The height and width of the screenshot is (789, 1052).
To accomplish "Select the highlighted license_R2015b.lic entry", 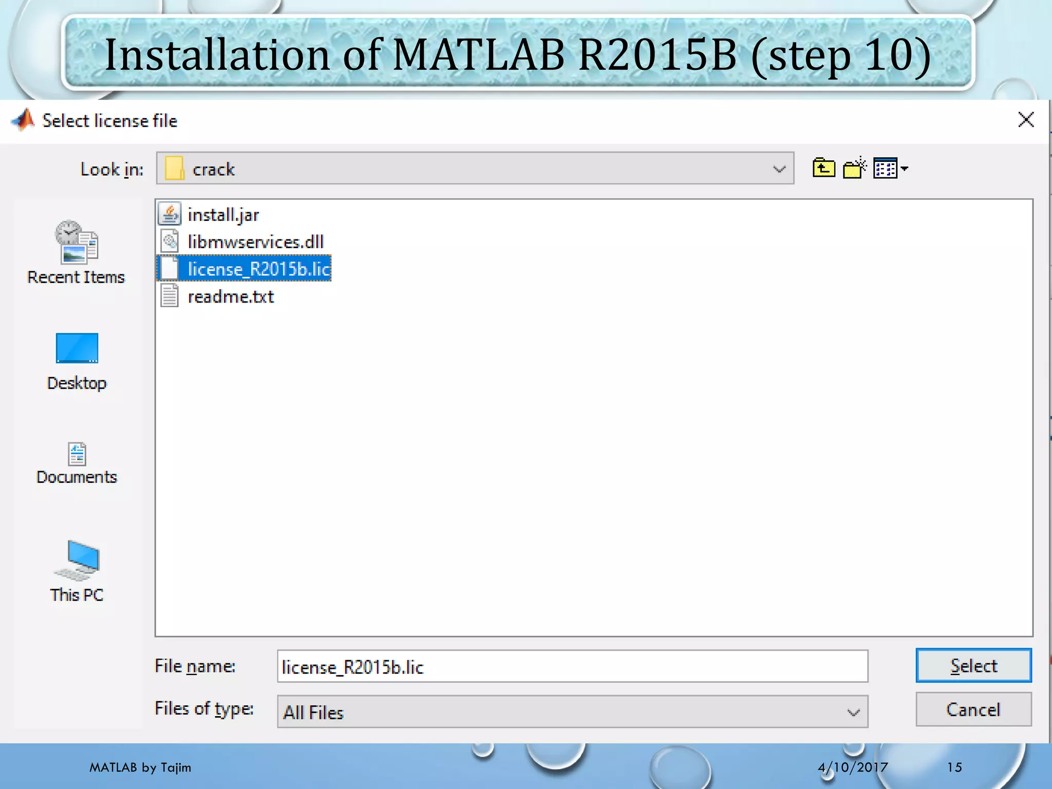I will 244,269.
